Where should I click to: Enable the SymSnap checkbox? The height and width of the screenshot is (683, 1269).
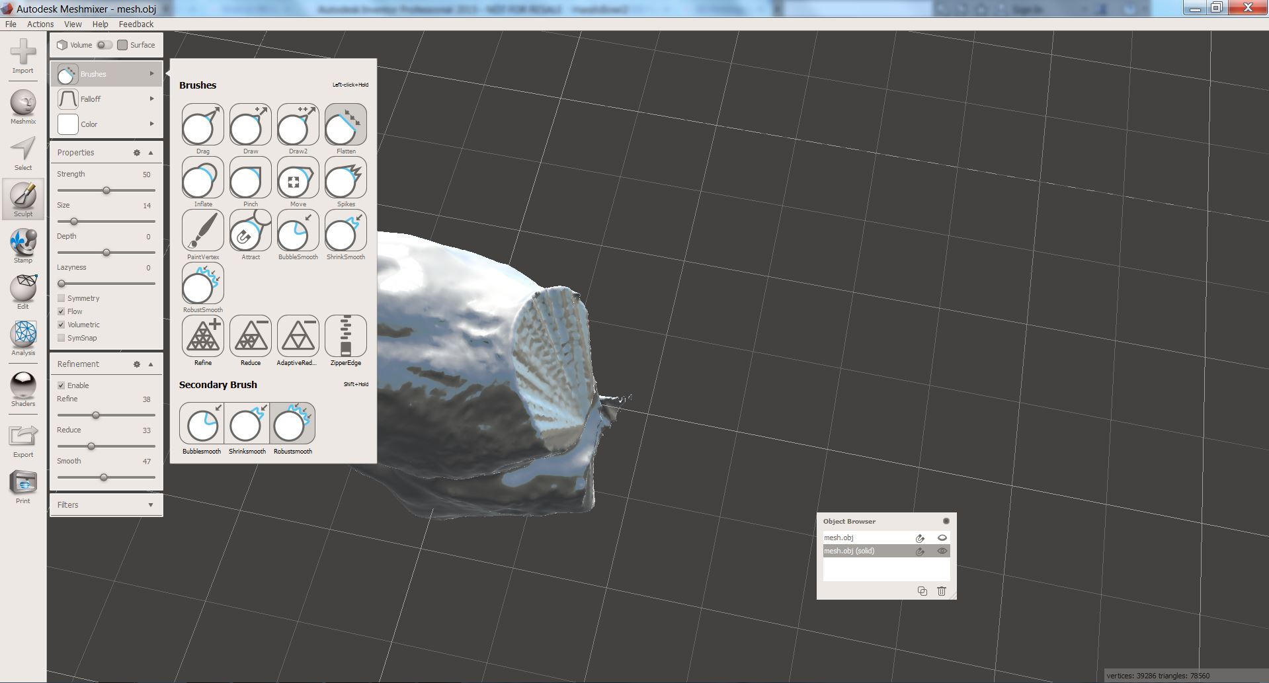(x=61, y=338)
